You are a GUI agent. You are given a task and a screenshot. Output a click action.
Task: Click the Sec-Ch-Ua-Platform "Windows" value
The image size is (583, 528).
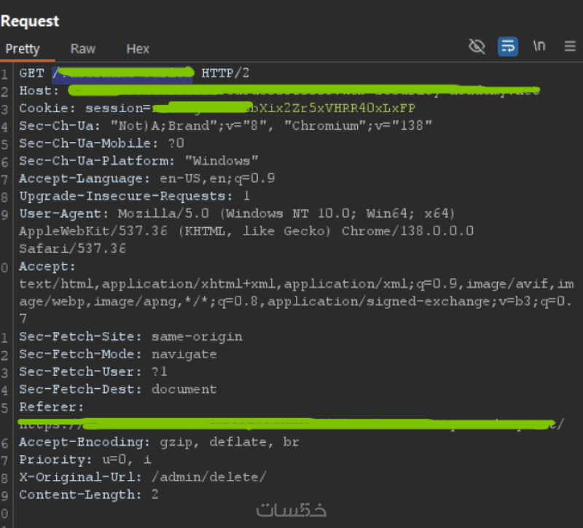point(222,161)
